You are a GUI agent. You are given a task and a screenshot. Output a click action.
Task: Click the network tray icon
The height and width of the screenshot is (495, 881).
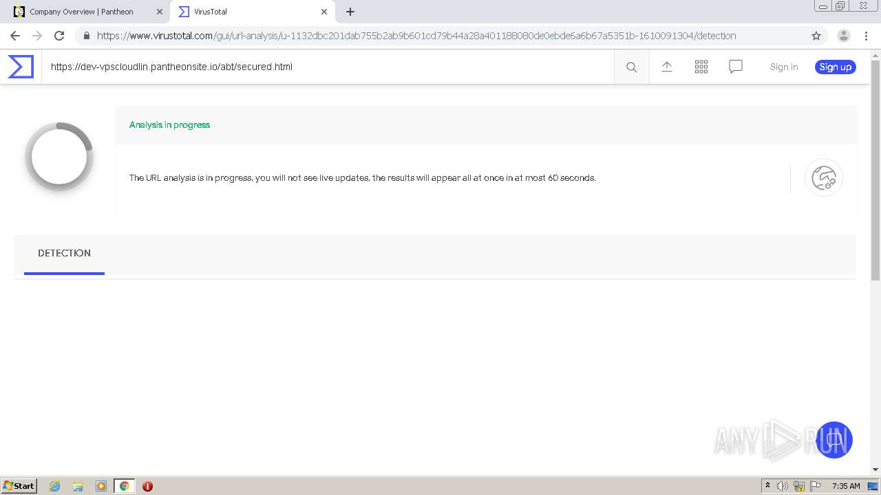799,486
